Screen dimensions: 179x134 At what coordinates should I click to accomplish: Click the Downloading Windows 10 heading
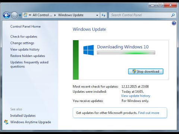point(123,47)
